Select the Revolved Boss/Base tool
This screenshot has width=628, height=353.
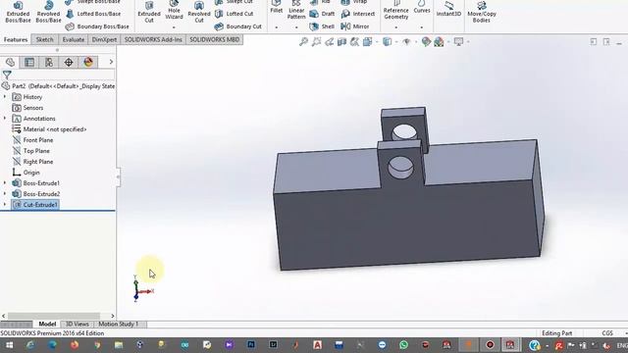48,12
